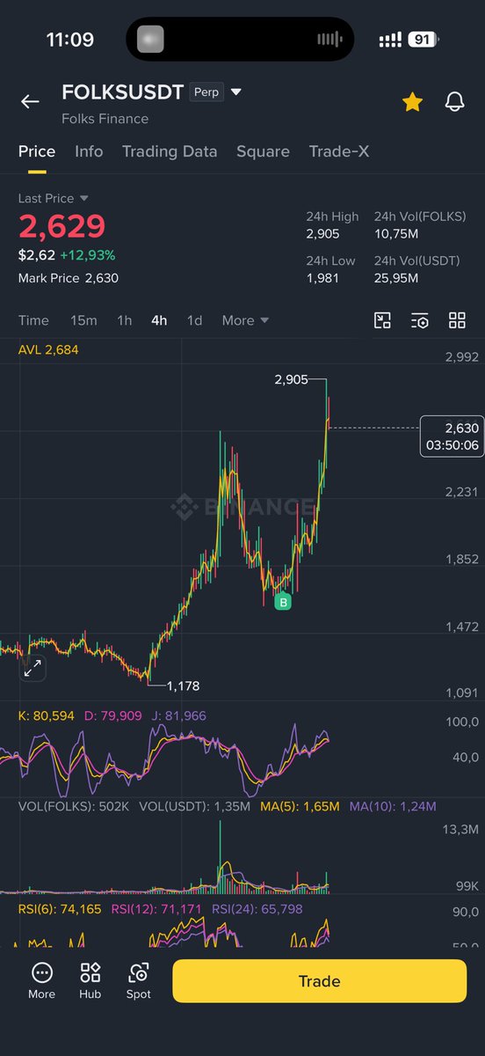Expand the FOLKSUSDT pair selector arrow
This screenshot has height=1056, width=485.
pos(235,92)
